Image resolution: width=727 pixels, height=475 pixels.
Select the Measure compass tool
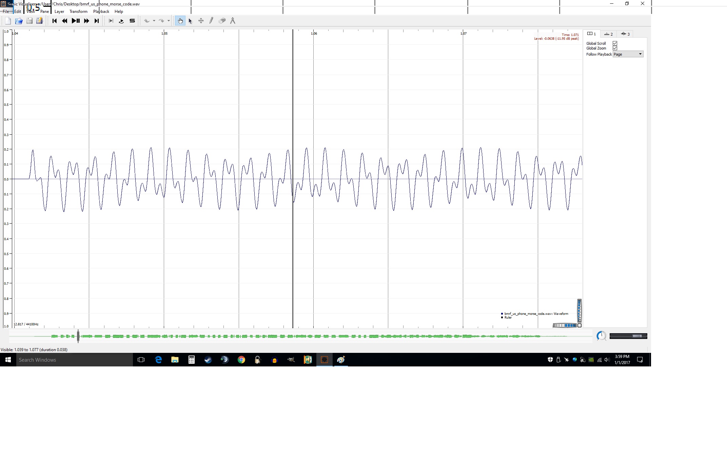tap(233, 21)
